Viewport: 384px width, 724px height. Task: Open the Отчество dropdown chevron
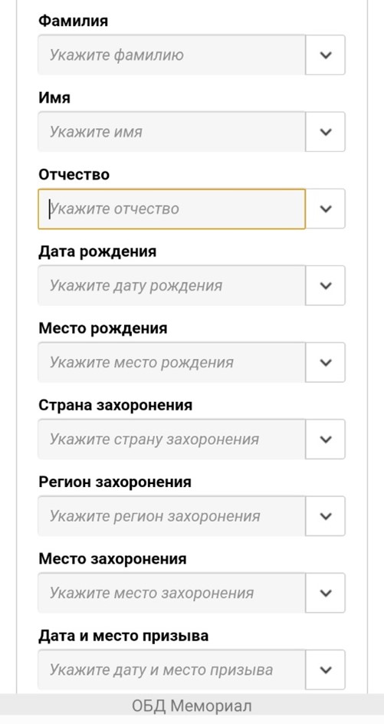coord(326,209)
